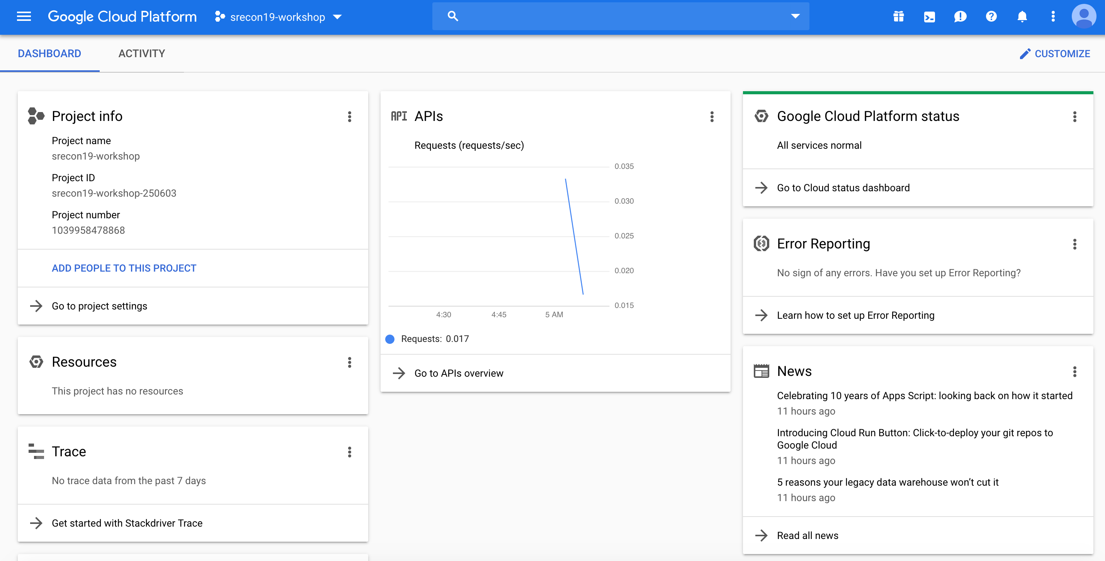
Task: Focus the top search input field
Action: click(620, 16)
